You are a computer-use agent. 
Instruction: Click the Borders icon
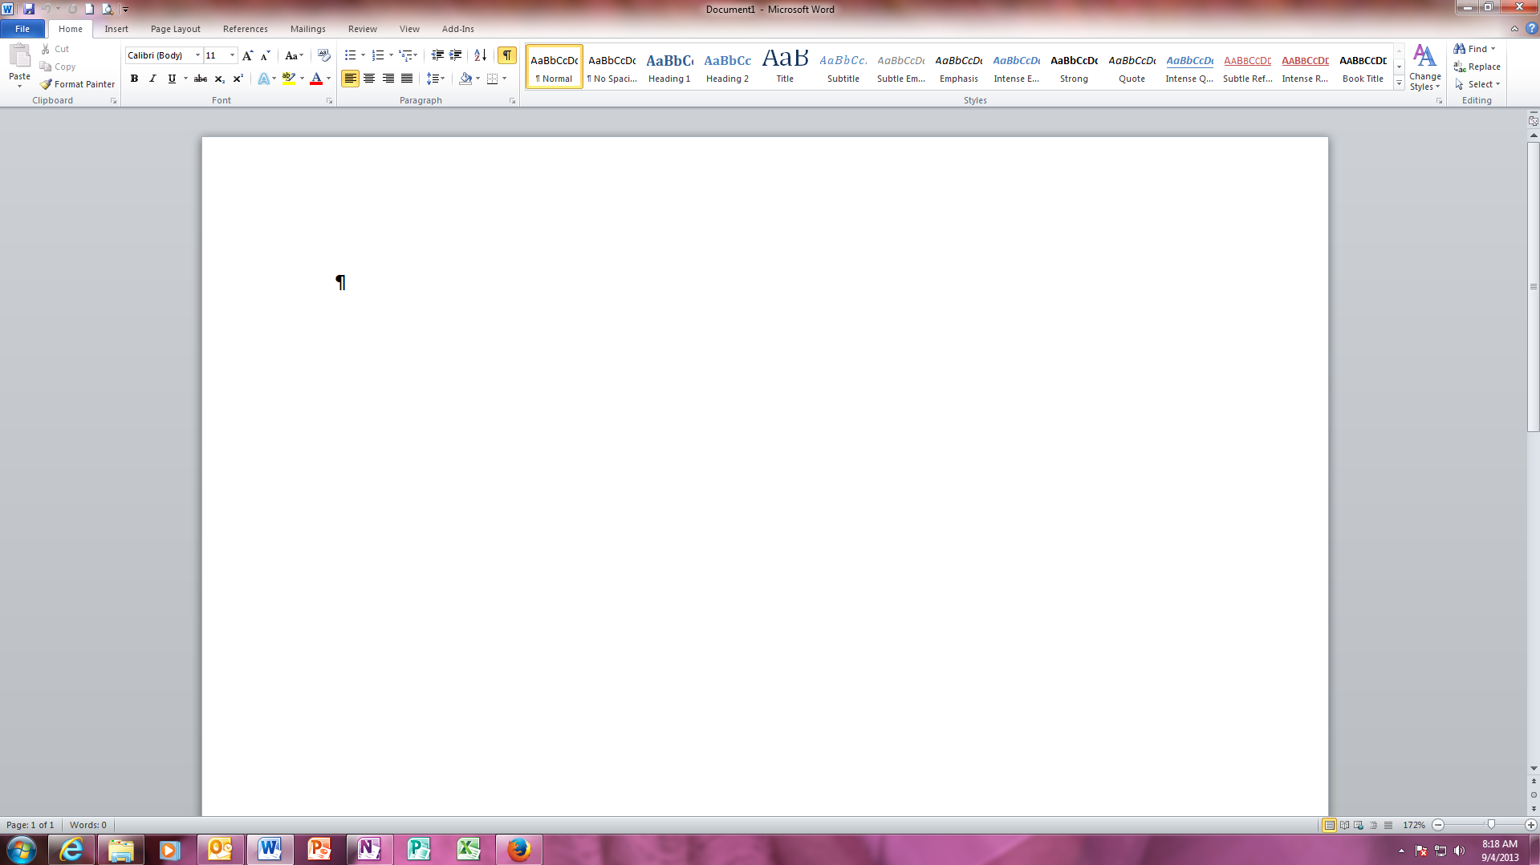tap(493, 79)
